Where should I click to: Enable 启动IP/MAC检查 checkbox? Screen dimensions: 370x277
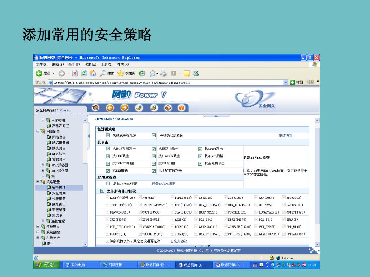(x=108, y=184)
